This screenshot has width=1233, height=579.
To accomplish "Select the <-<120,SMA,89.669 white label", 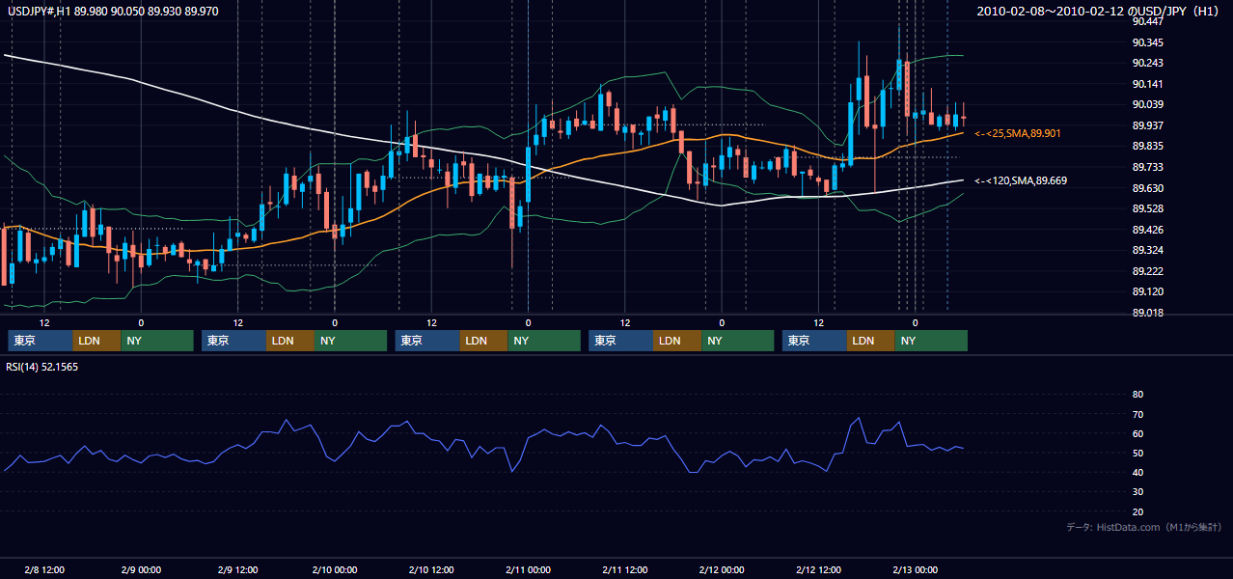I will point(1021,180).
